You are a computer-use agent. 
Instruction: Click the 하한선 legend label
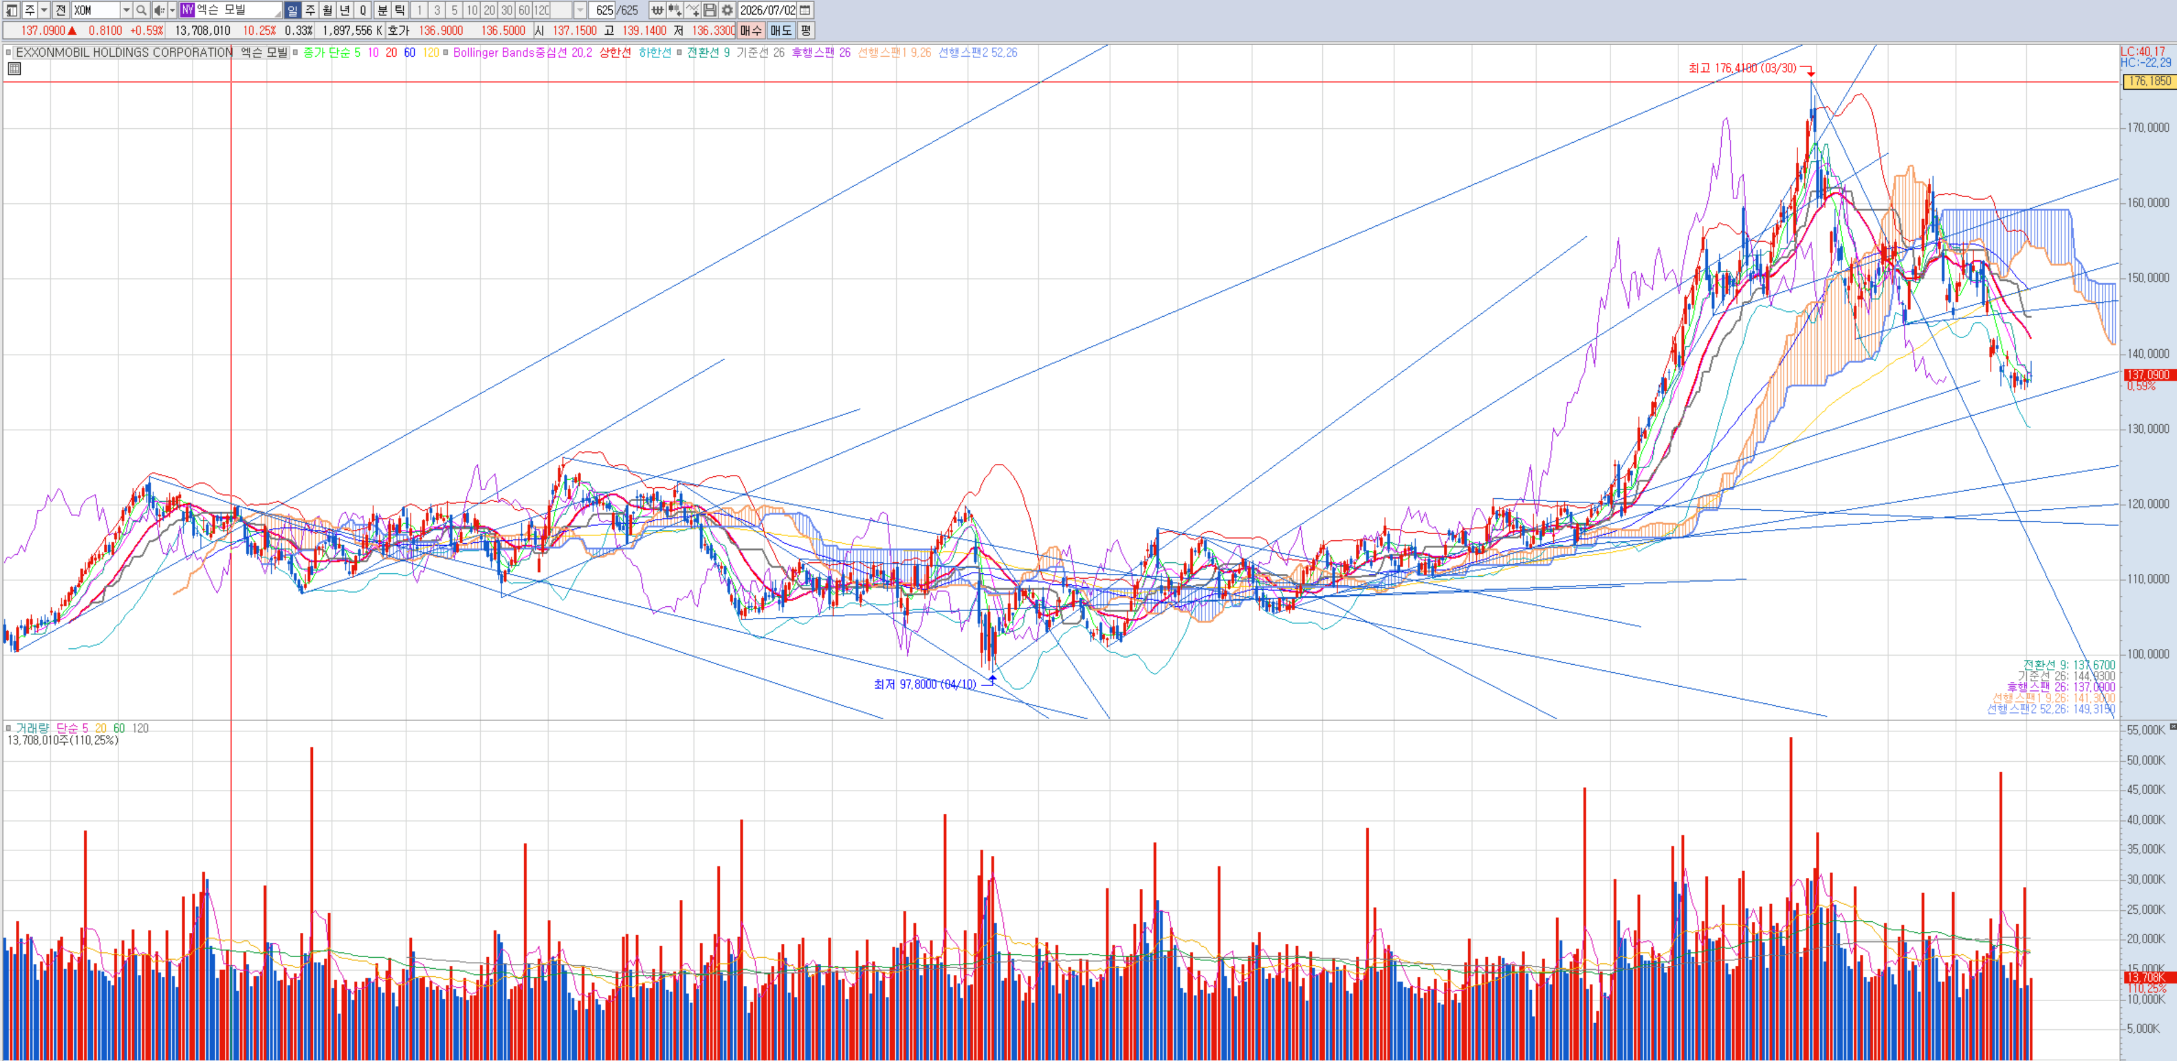(x=655, y=53)
